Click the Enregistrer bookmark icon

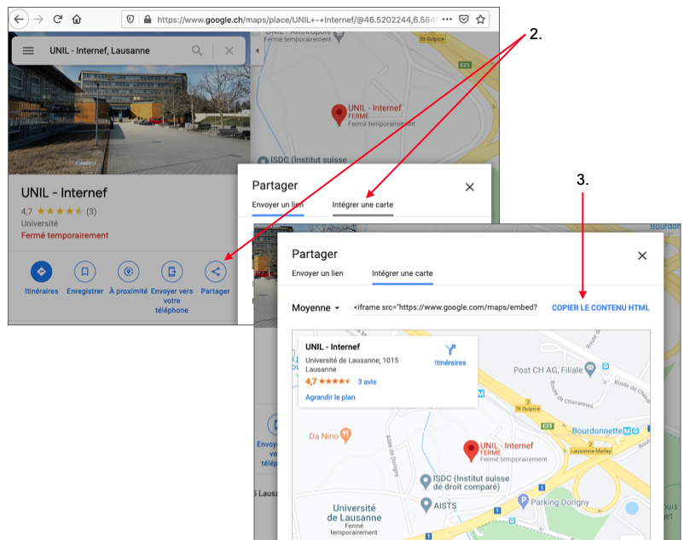pos(84,272)
